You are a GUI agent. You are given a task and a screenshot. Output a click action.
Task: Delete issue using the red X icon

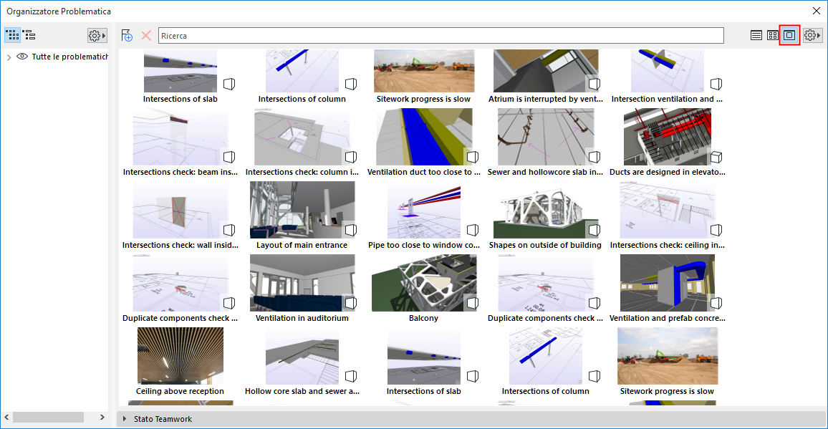coord(146,35)
